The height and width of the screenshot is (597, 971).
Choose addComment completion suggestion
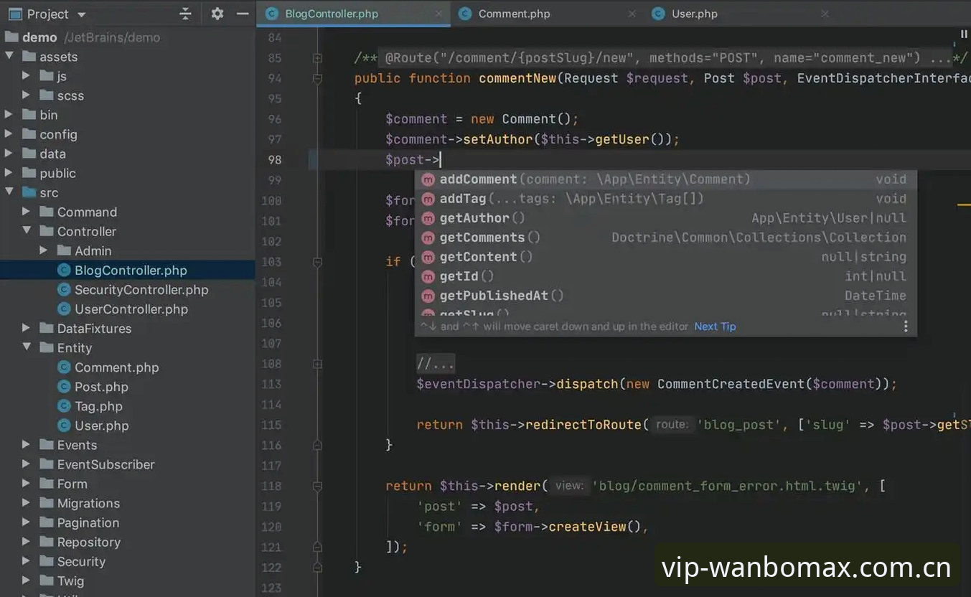[x=665, y=179]
